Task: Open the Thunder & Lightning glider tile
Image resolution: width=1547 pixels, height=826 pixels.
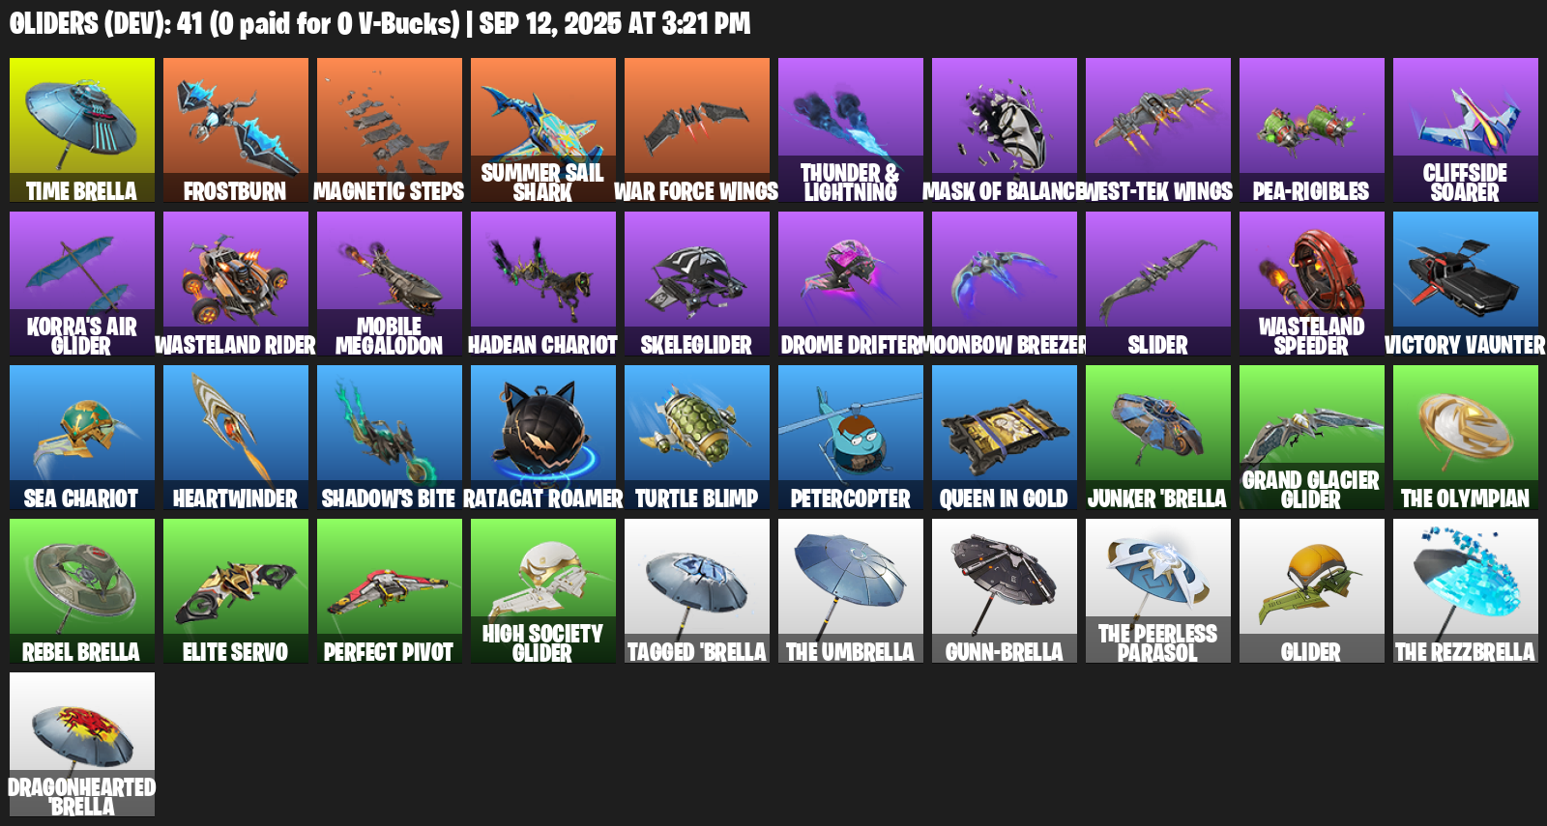Action: [851, 130]
